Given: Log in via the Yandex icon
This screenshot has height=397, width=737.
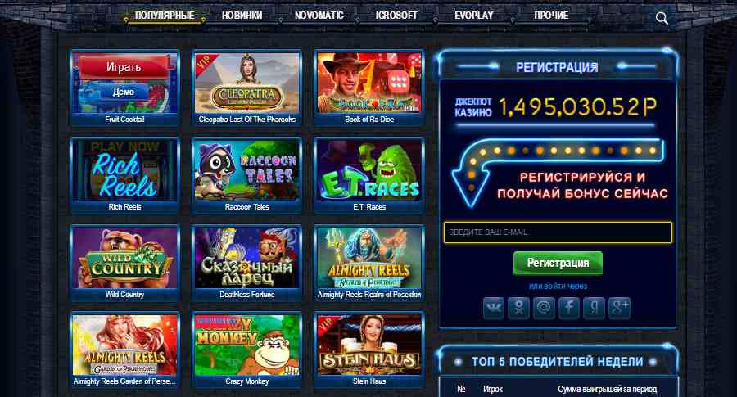Looking at the screenshot, I should pos(595,309).
